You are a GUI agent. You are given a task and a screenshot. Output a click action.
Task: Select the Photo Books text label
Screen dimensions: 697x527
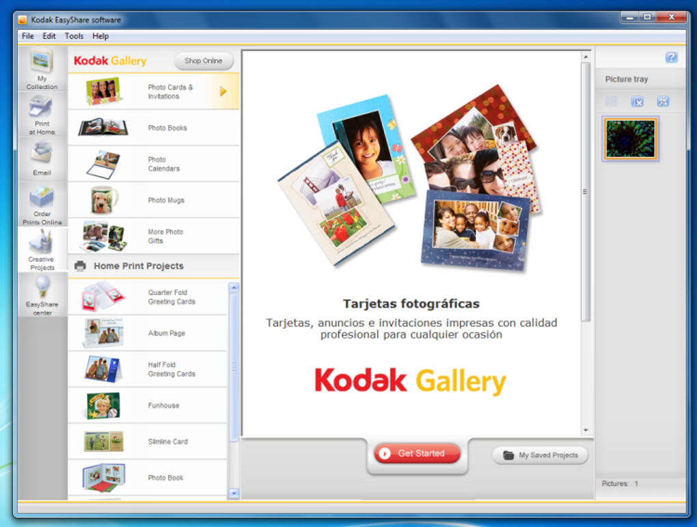point(167,128)
